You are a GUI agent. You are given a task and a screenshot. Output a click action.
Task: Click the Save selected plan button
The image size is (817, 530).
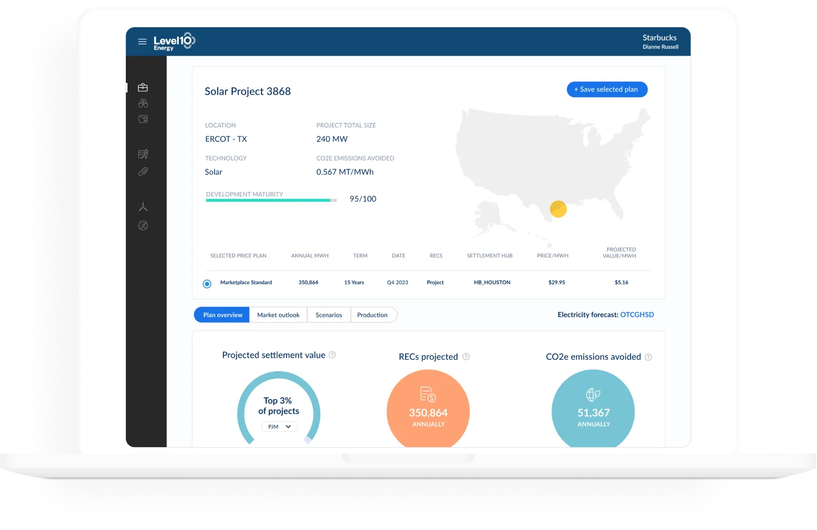607,89
